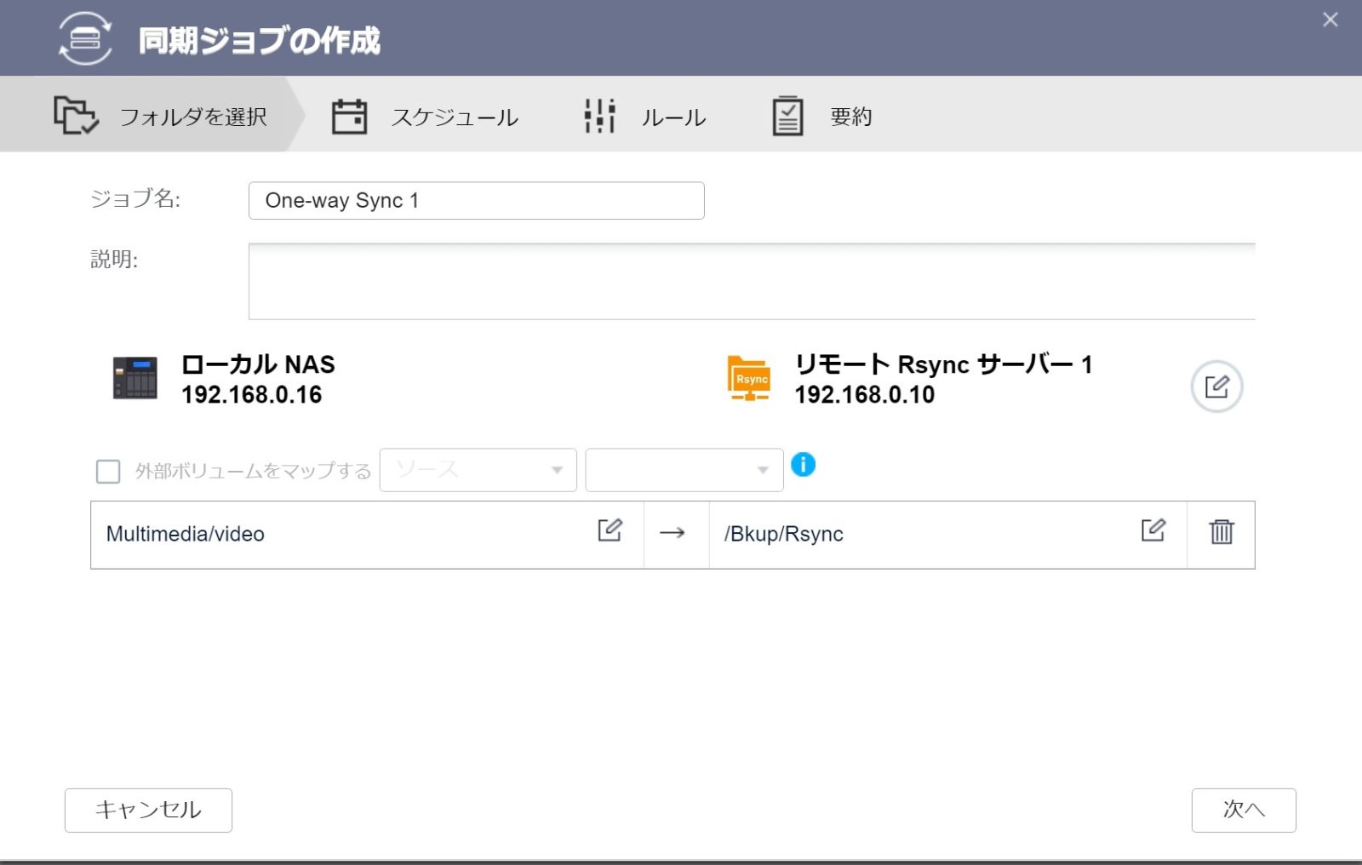Edit the /Bkup/Rsync destination folder
The height and width of the screenshot is (865, 1362).
pyautogui.click(x=1153, y=531)
